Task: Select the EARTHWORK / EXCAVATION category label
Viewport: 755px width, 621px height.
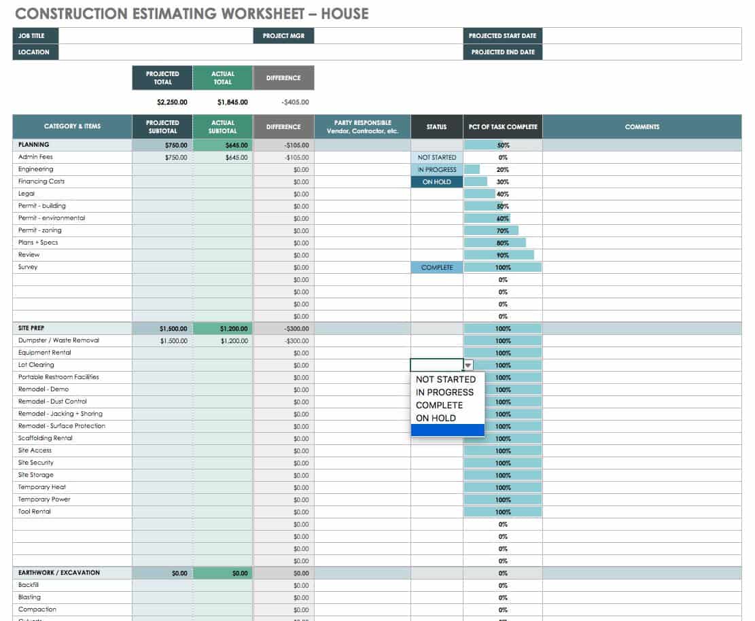Action: coord(58,573)
